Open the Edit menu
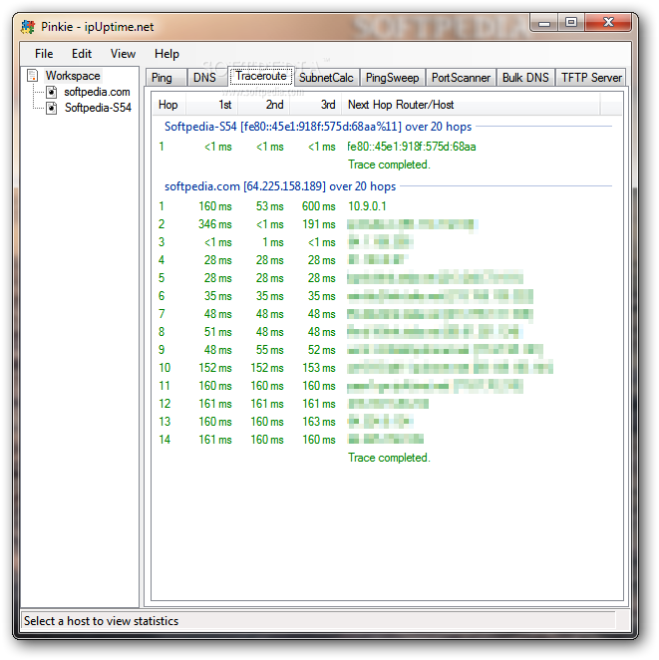This screenshot has height=660, width=659. (x=81, y=54)
